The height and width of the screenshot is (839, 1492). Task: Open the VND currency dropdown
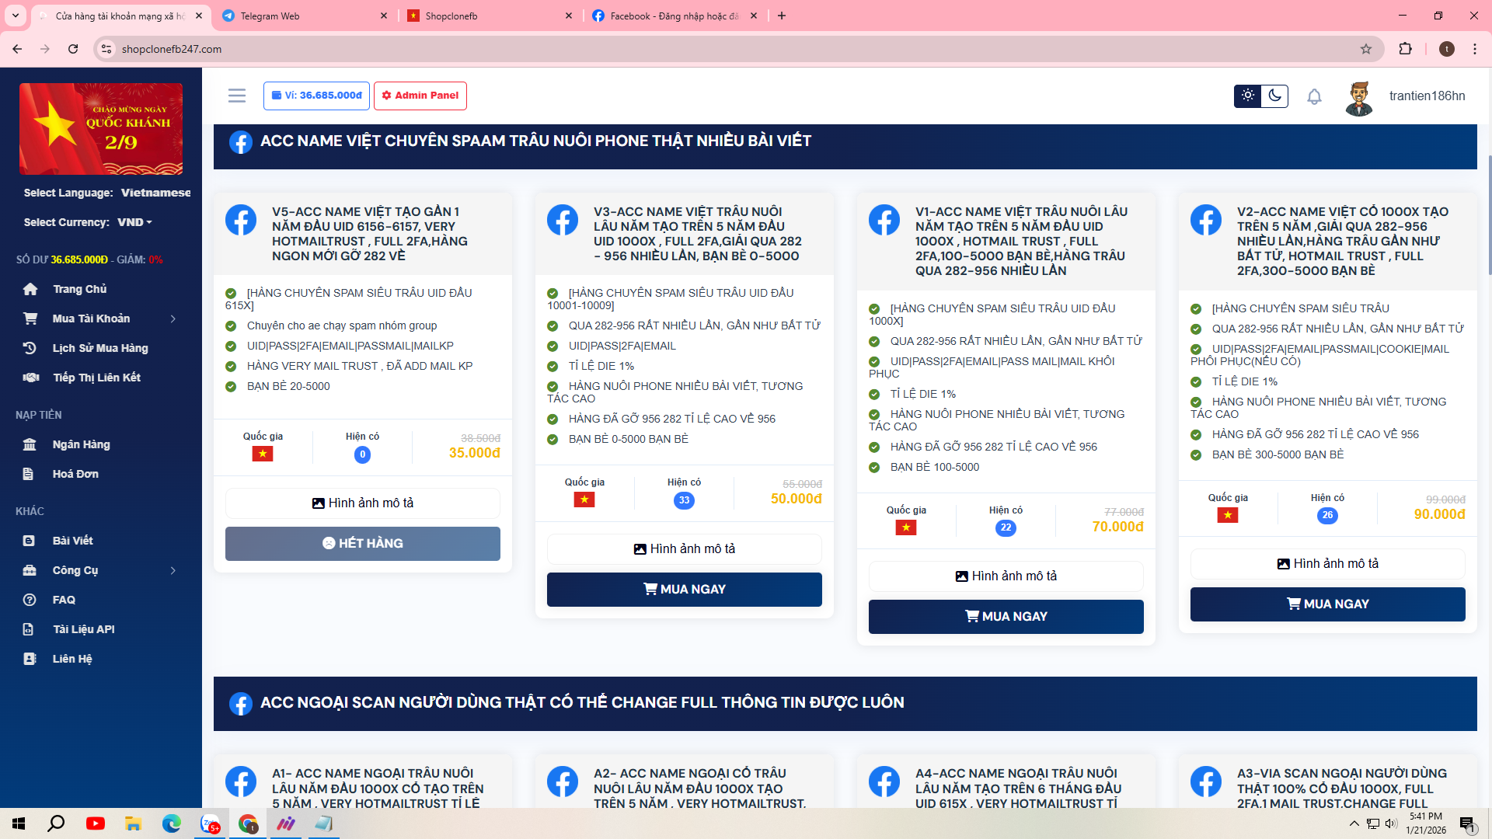[134, 222]
